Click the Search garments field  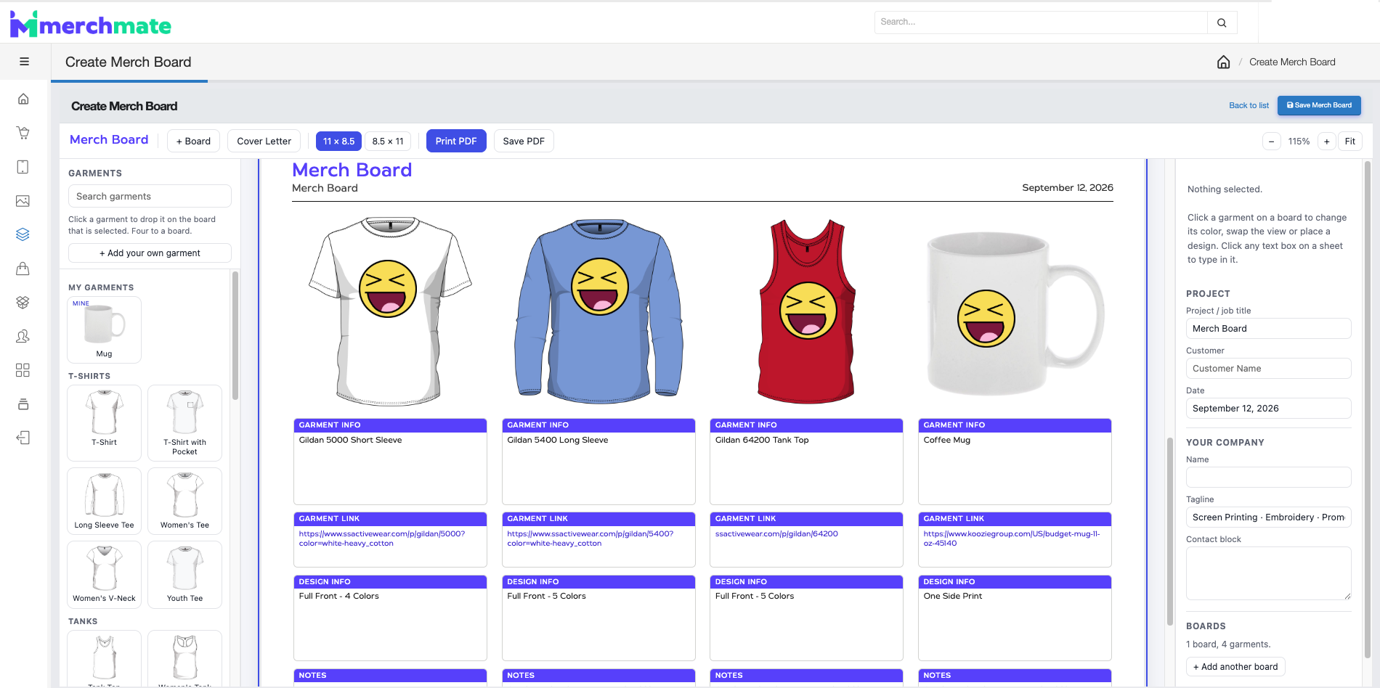[x=150, y=196]
